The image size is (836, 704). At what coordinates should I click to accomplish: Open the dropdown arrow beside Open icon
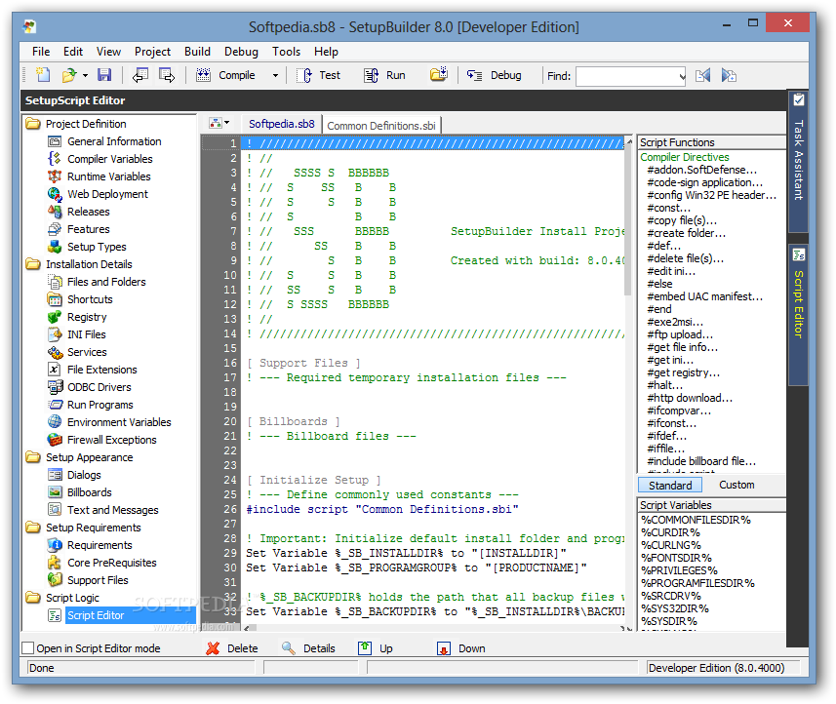85,76
